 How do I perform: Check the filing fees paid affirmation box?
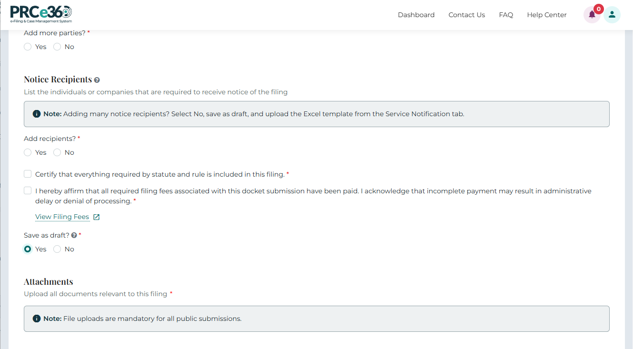click(x=28, y=191)
